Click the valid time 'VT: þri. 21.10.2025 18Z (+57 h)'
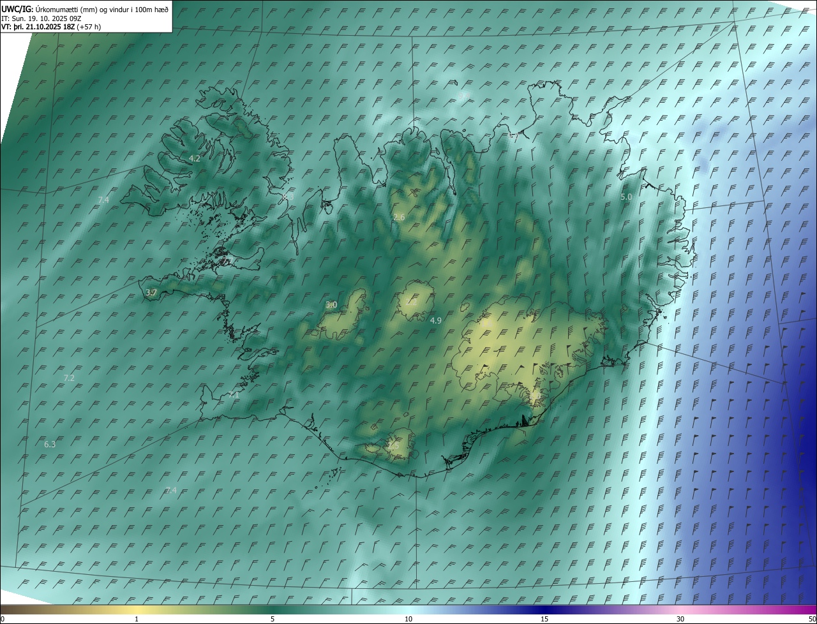The width and height of the screenshot is (817, 624). [x=51, y=27]
